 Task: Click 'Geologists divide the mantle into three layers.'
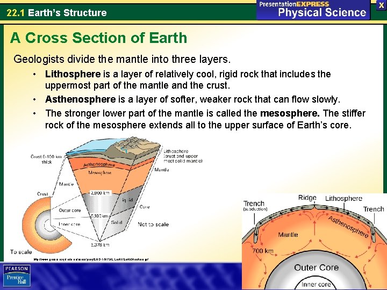pyautogui.click(x=122, y=59)
